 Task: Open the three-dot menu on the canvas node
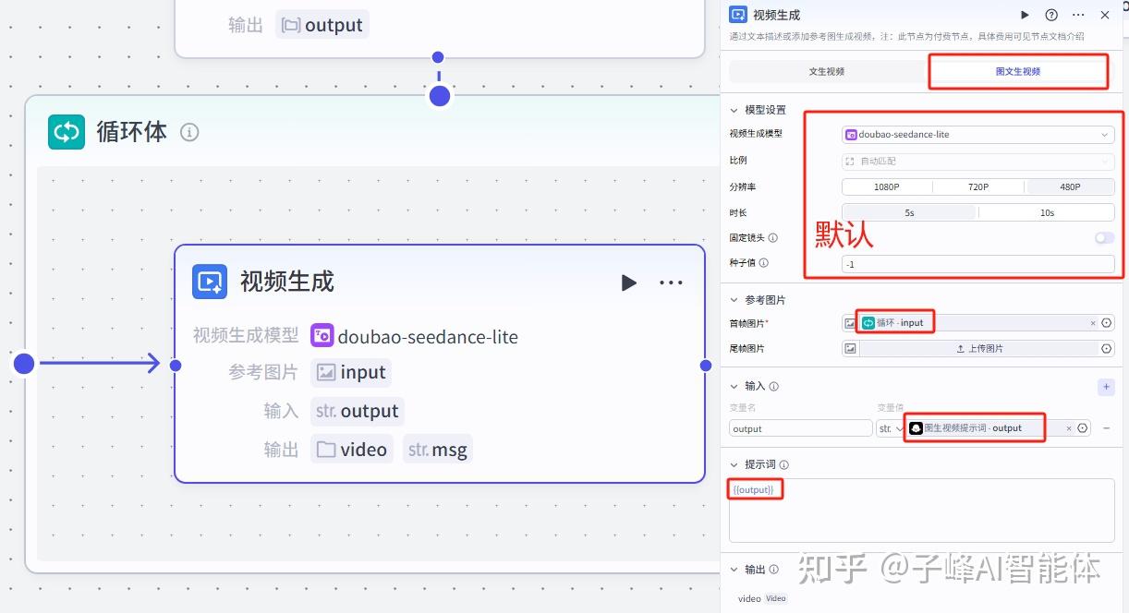tap(671, 282)
